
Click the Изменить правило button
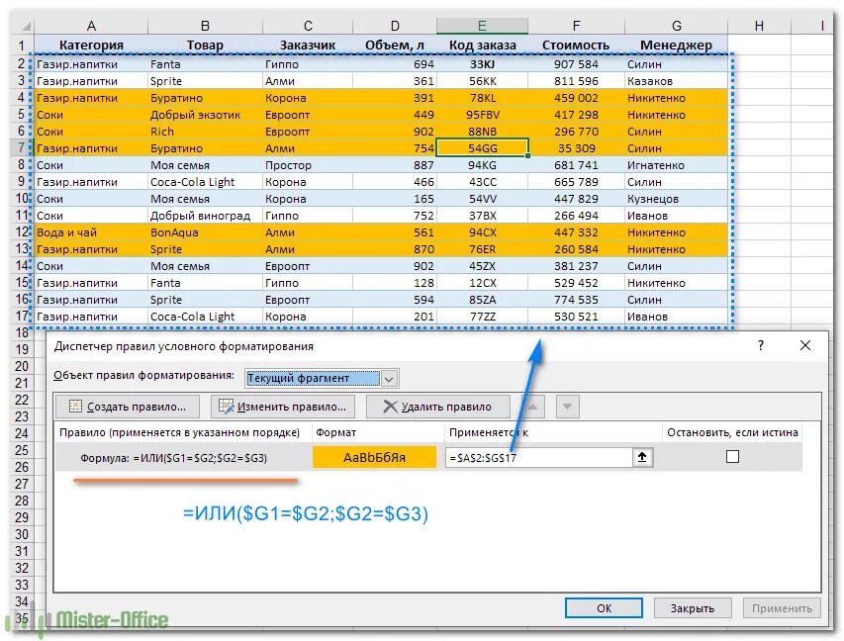[283, 407]
